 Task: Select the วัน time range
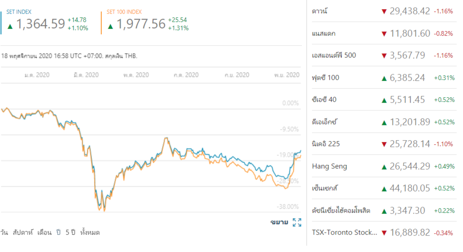click(4, 232)
